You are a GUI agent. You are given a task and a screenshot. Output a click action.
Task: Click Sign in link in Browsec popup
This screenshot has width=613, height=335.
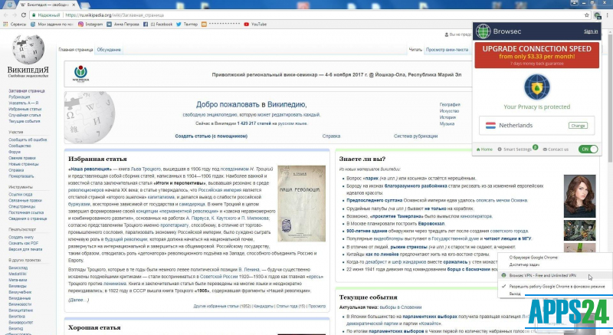[x=590, y=31]
